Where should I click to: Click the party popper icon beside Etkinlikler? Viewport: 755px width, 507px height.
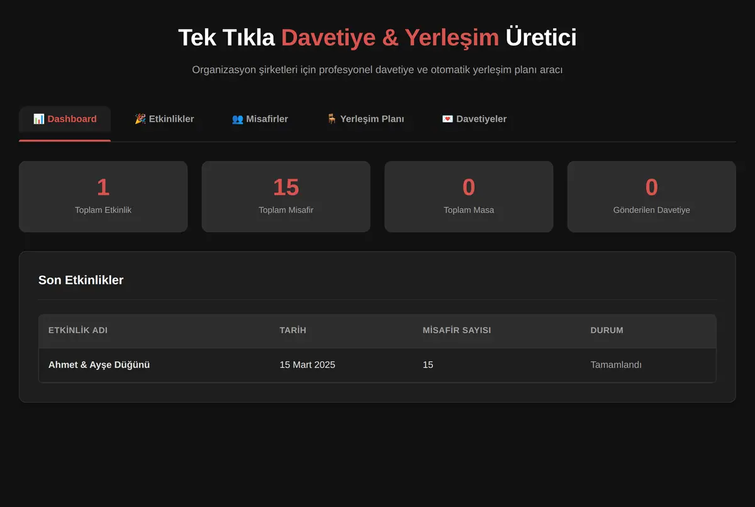140,119
